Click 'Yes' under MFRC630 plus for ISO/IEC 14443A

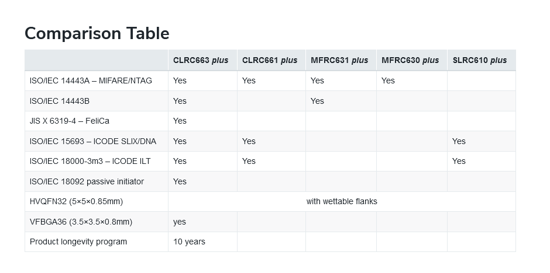click(388, 80)
